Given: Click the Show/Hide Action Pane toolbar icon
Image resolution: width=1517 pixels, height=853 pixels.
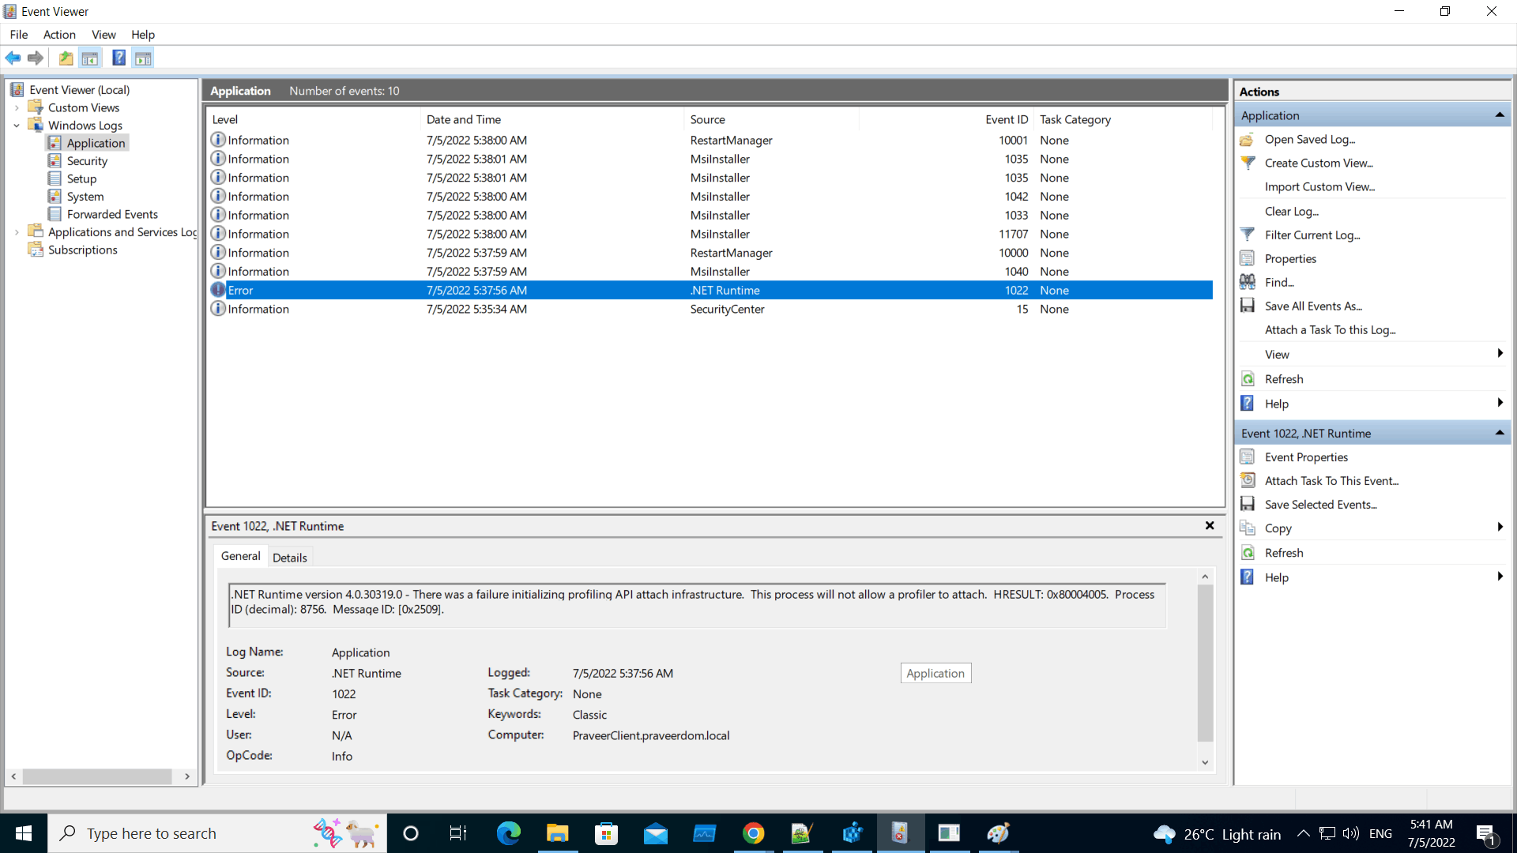Looking at the screenshot, I should tap(143, 58).
